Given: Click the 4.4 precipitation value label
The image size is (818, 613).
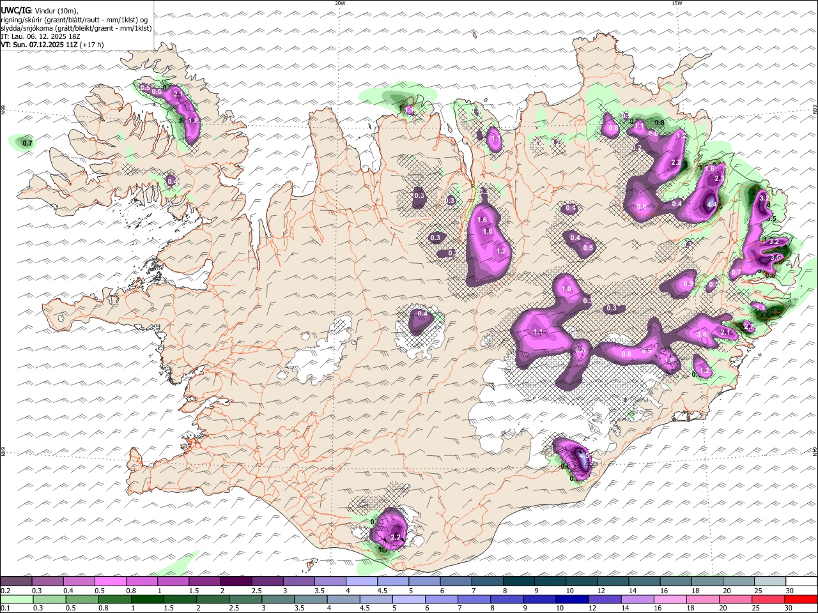Looking at the screenshot, I should tap(713, 204).
